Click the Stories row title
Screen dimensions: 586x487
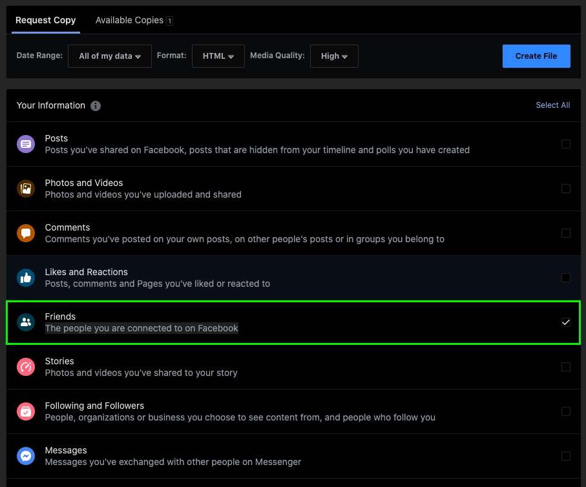(59, 361)
